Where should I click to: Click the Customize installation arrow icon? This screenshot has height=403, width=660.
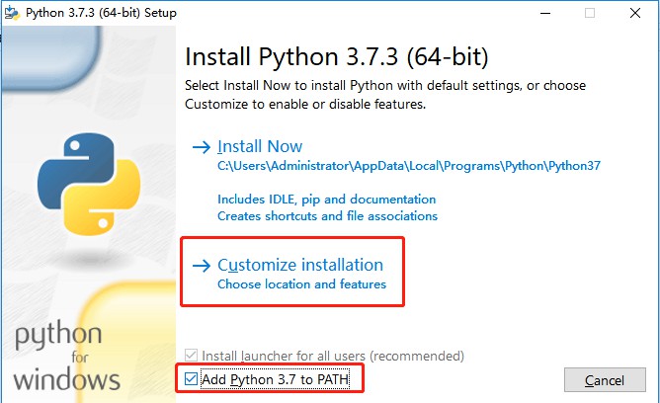[x=202, y=266]
